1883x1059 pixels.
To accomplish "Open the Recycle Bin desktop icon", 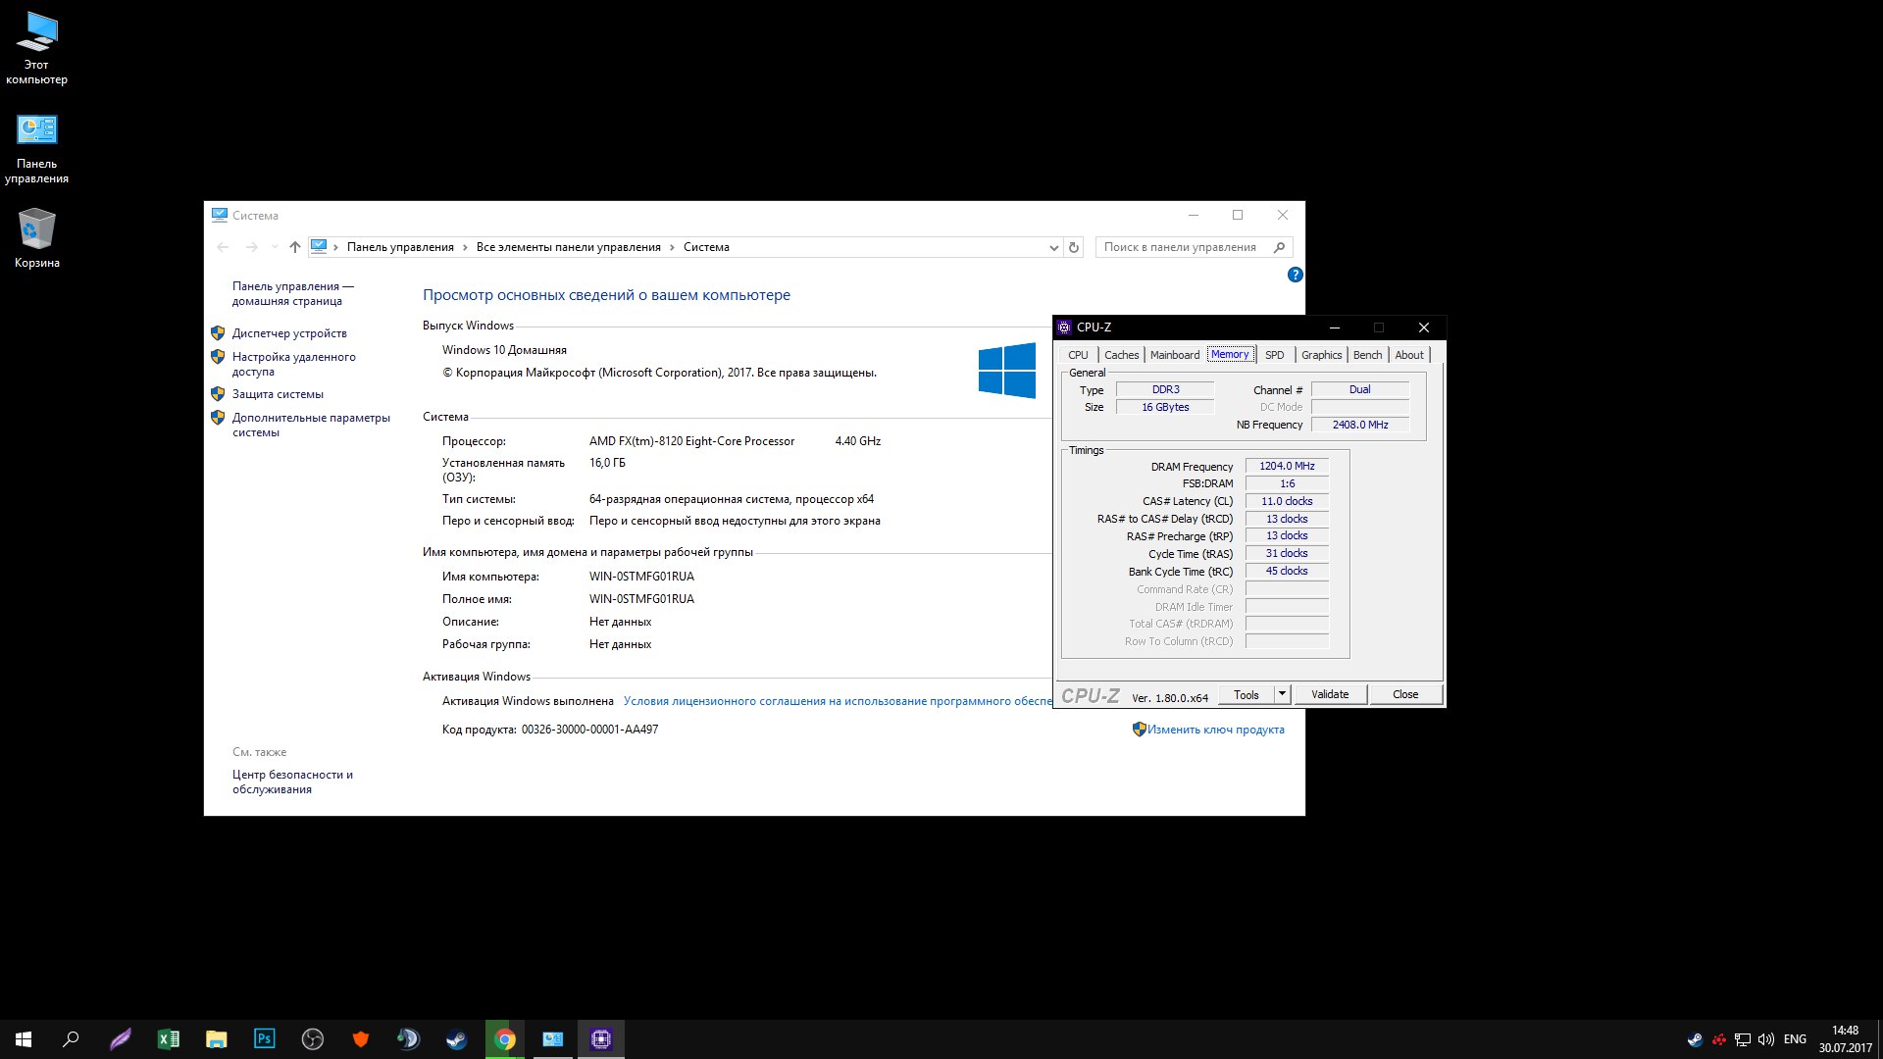I will pyautogui.click(x=36, y=229).
